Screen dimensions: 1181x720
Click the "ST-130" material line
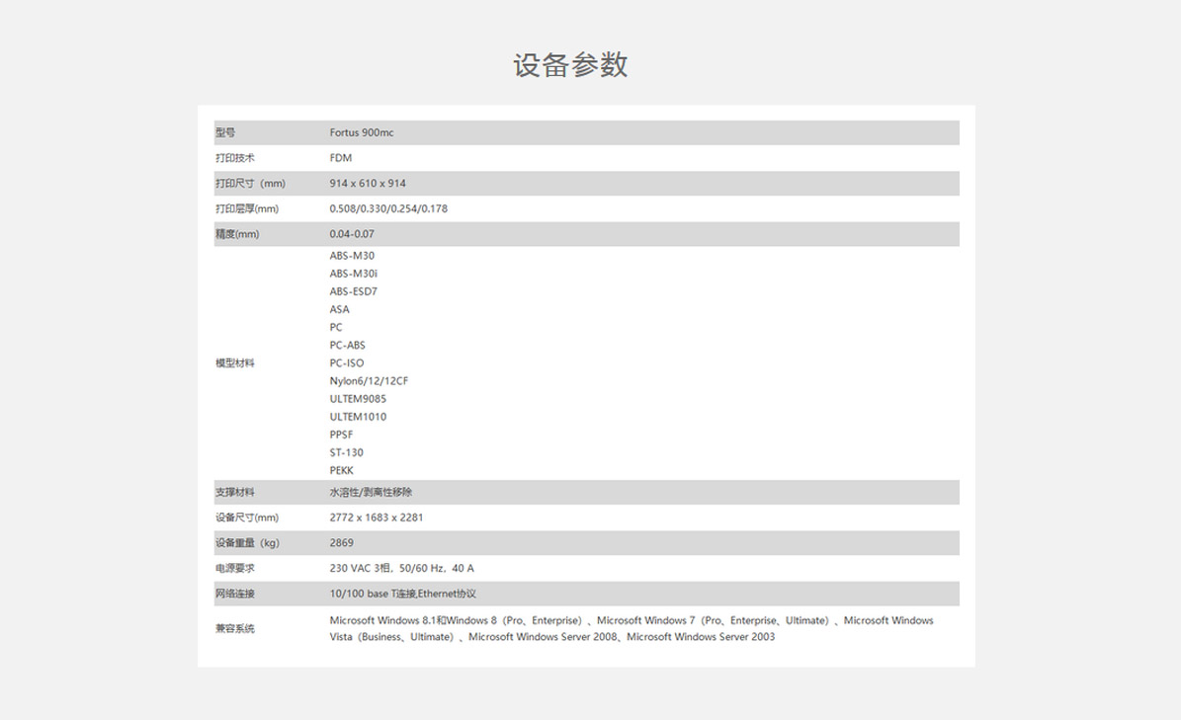[x=347, y=453]
